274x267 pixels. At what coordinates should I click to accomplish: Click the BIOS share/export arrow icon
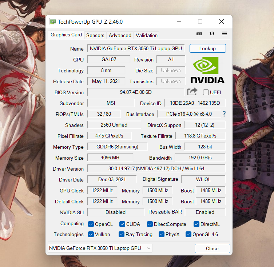pos(192,92)
